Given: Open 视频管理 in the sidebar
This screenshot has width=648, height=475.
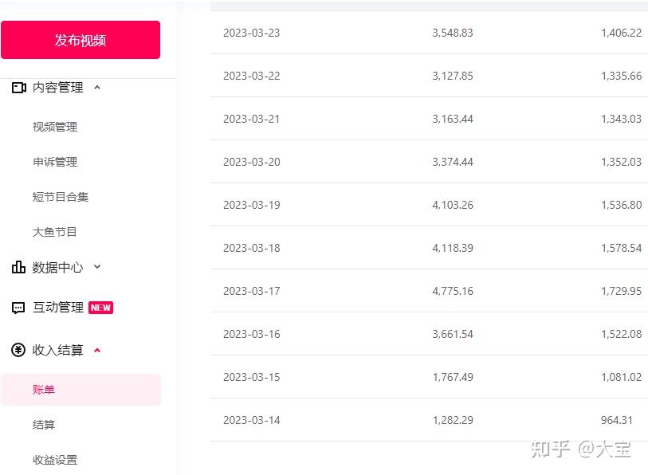Looking at the screenshot, I should [x=55, y=127].
